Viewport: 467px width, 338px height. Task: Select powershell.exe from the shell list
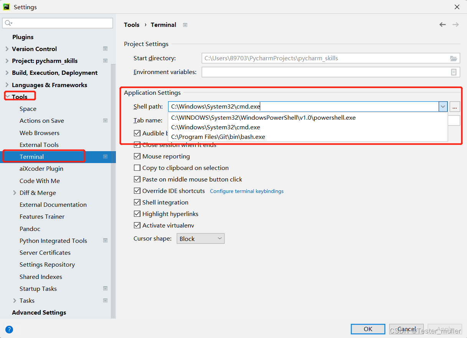pos(308,118)
